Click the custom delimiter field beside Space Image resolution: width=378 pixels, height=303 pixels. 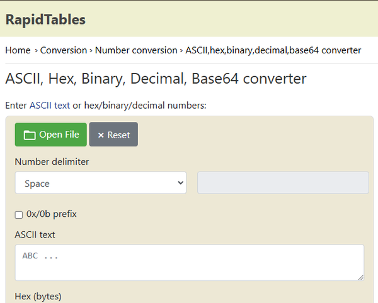pos(283,183)
